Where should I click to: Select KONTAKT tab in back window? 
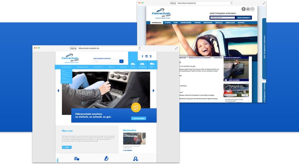[x=241, y=23]
